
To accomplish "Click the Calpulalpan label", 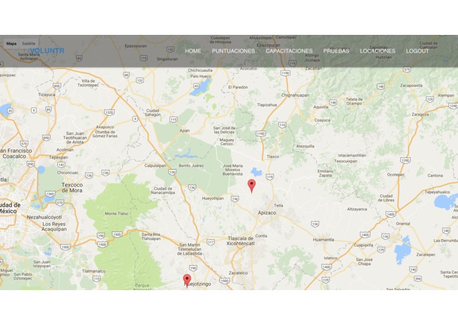I will (x=155, y=166).
